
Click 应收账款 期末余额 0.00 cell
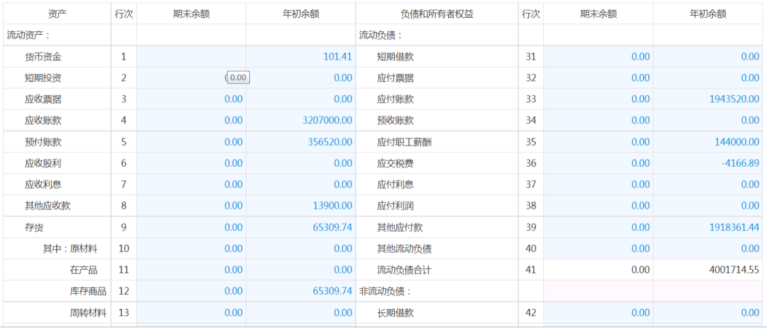(x=191, y=120)
